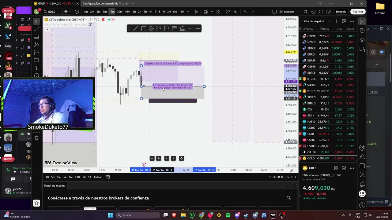Open watchlist more options menu

[352, 21]
